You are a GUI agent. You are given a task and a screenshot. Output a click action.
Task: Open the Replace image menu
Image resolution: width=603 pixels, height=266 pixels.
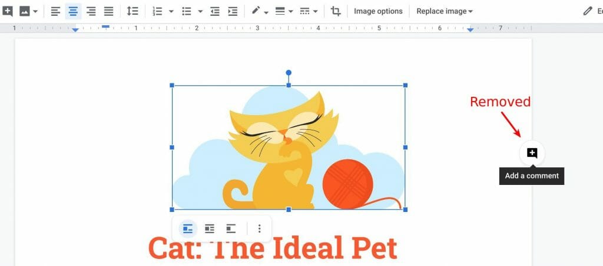coord(445,11)
